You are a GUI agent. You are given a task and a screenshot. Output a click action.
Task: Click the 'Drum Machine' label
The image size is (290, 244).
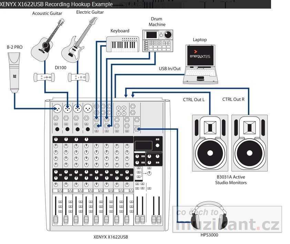tap(157, 22)
